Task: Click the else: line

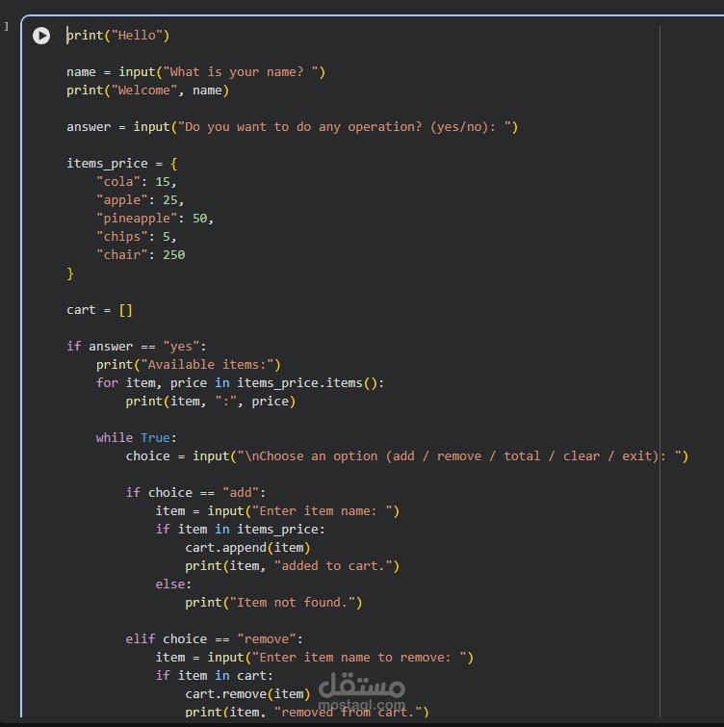Action: pyautogui.click(x=173, y=584)
